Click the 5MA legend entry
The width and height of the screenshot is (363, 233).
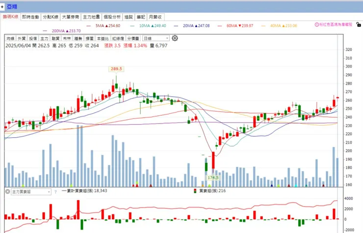104,26
